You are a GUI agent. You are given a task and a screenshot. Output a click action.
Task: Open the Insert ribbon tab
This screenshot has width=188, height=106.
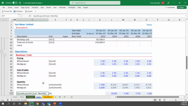pyautogui.click(x=16, y=7)
